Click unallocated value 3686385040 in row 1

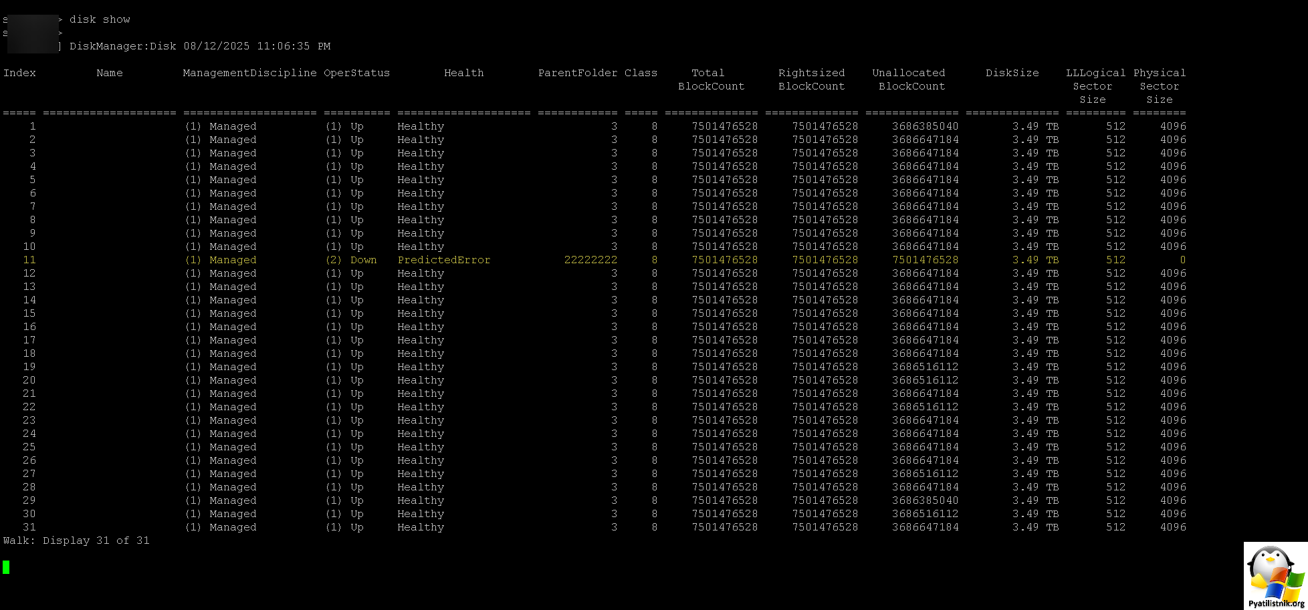point(925,126)
